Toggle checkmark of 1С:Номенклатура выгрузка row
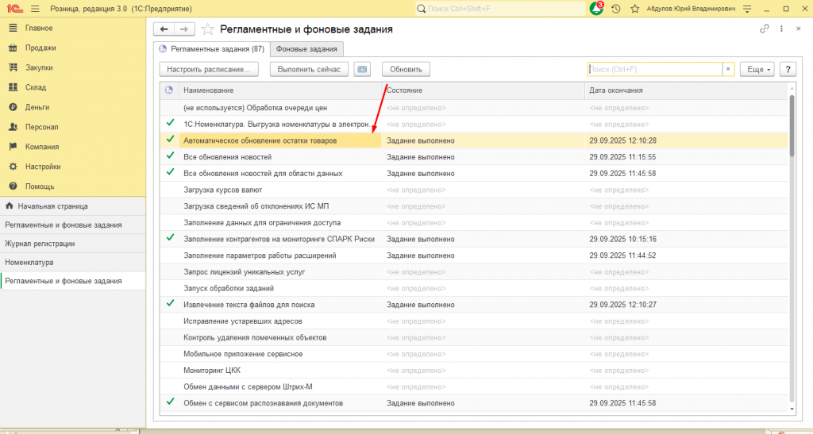Image resolution: width=813 pixels, height=434 pixels. tap(170, 123)
